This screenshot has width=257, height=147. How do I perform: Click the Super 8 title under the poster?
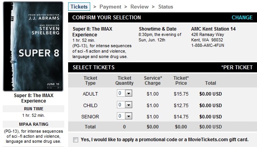point(34,98)
